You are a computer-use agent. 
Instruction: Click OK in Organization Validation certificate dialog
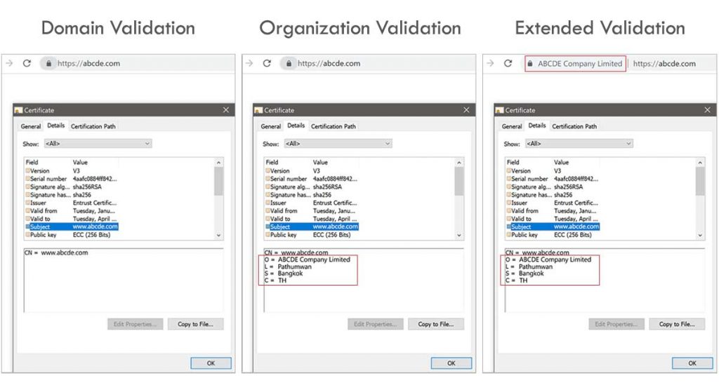pyautogui.click(x=451, y=363)
